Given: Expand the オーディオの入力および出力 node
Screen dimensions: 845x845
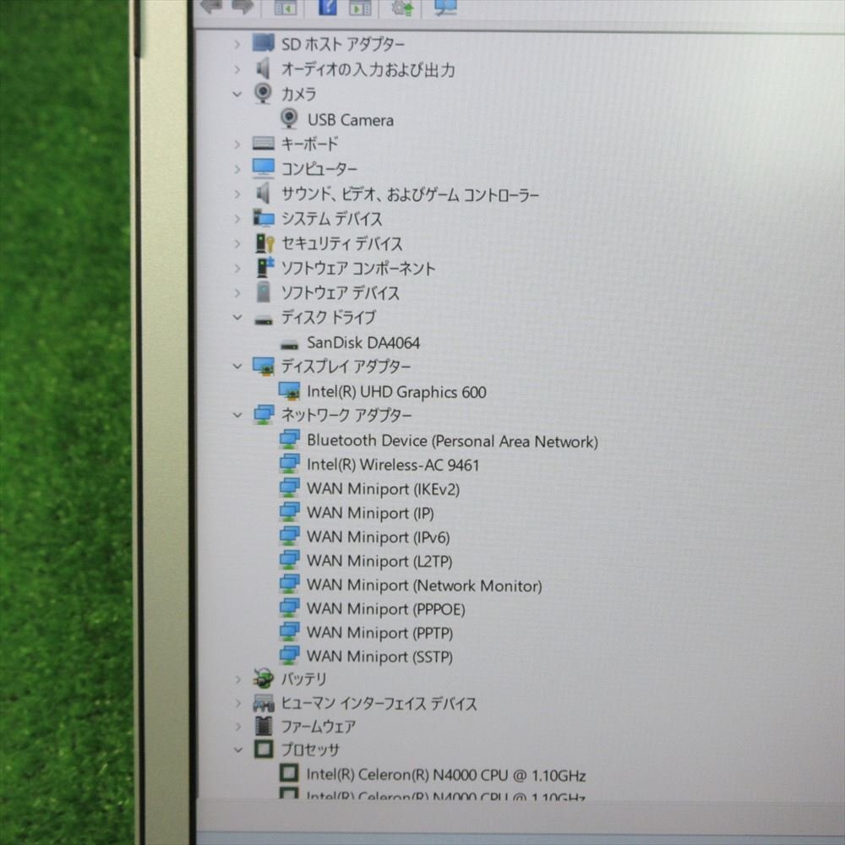Looking at the screenshot, I should coord(237,69).
